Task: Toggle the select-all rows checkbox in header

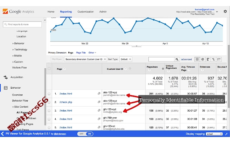Action: 49,68
